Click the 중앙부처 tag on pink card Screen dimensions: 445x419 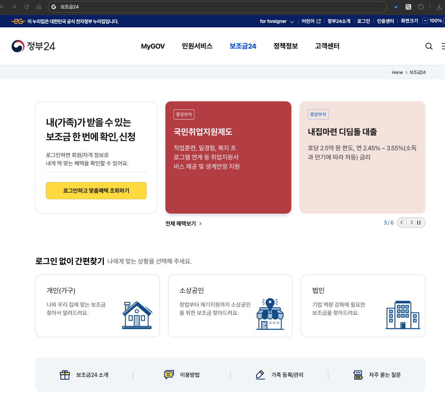coord(318,114)
